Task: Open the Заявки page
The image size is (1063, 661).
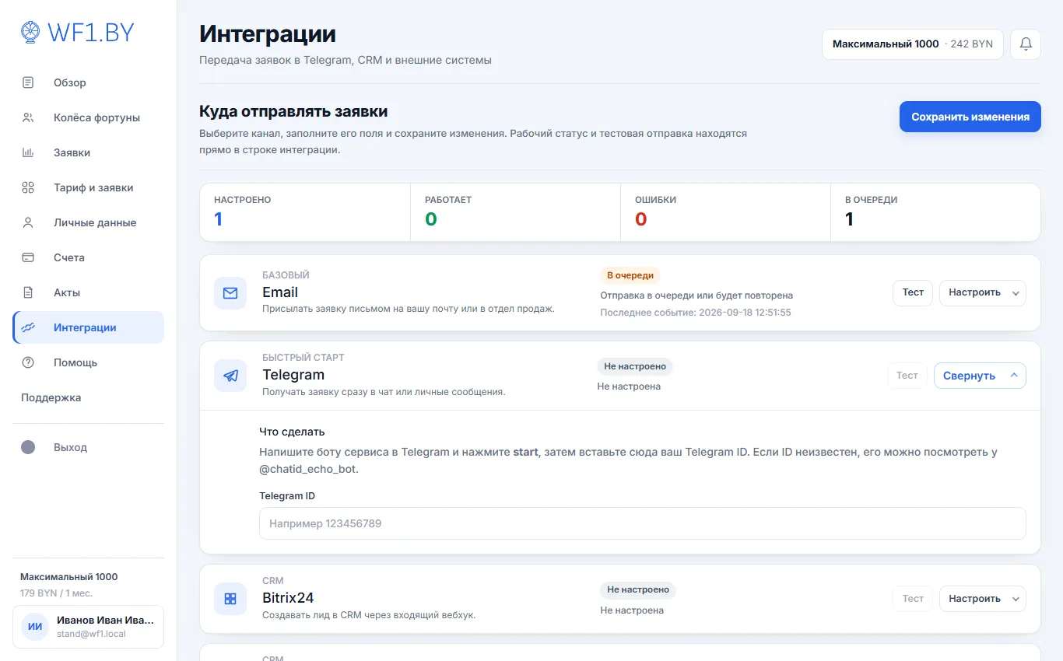Action: pyautogui.click(x=88, y=152)
